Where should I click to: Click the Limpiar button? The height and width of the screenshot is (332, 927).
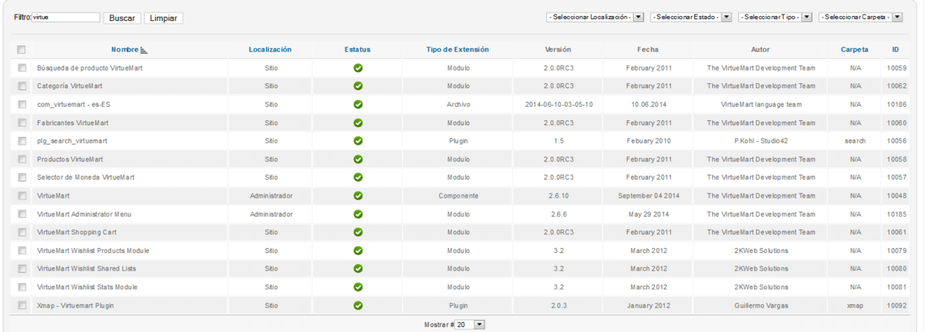tap(163, 18)
